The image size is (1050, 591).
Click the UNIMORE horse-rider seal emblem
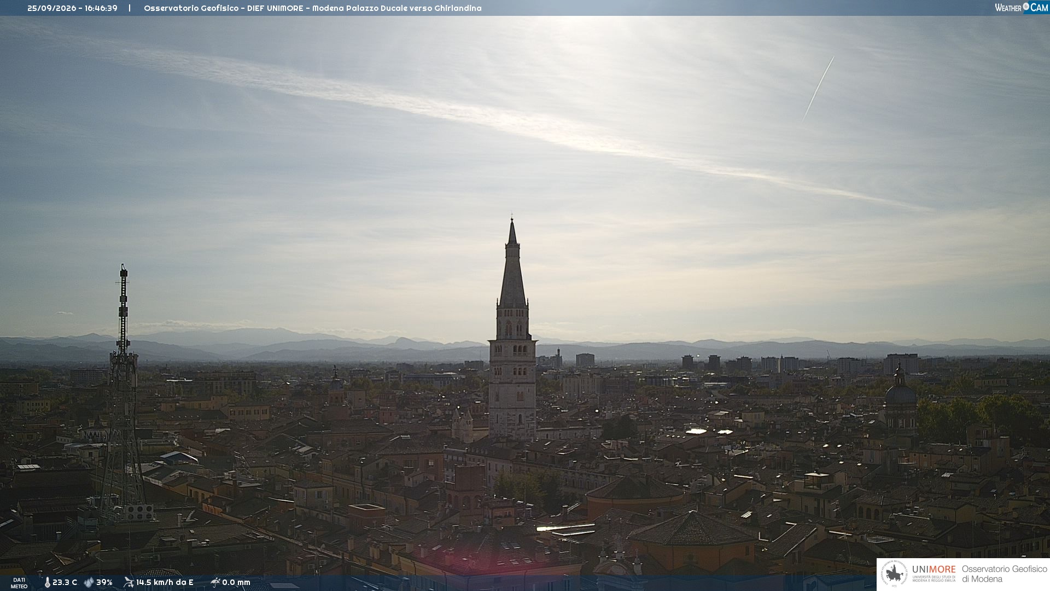coord(894,574)
